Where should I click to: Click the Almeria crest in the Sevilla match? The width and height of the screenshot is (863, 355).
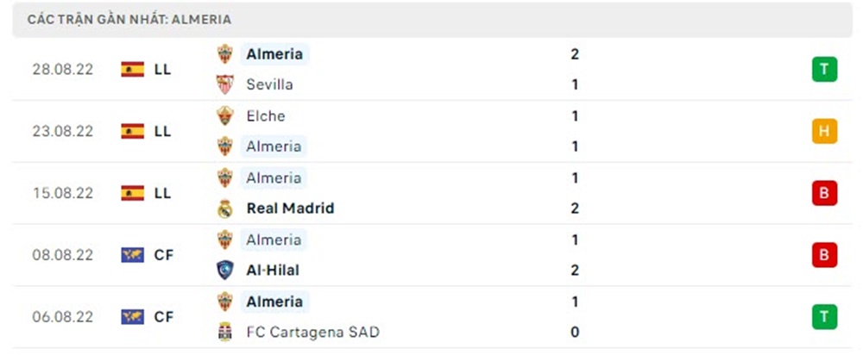(224, 53)
